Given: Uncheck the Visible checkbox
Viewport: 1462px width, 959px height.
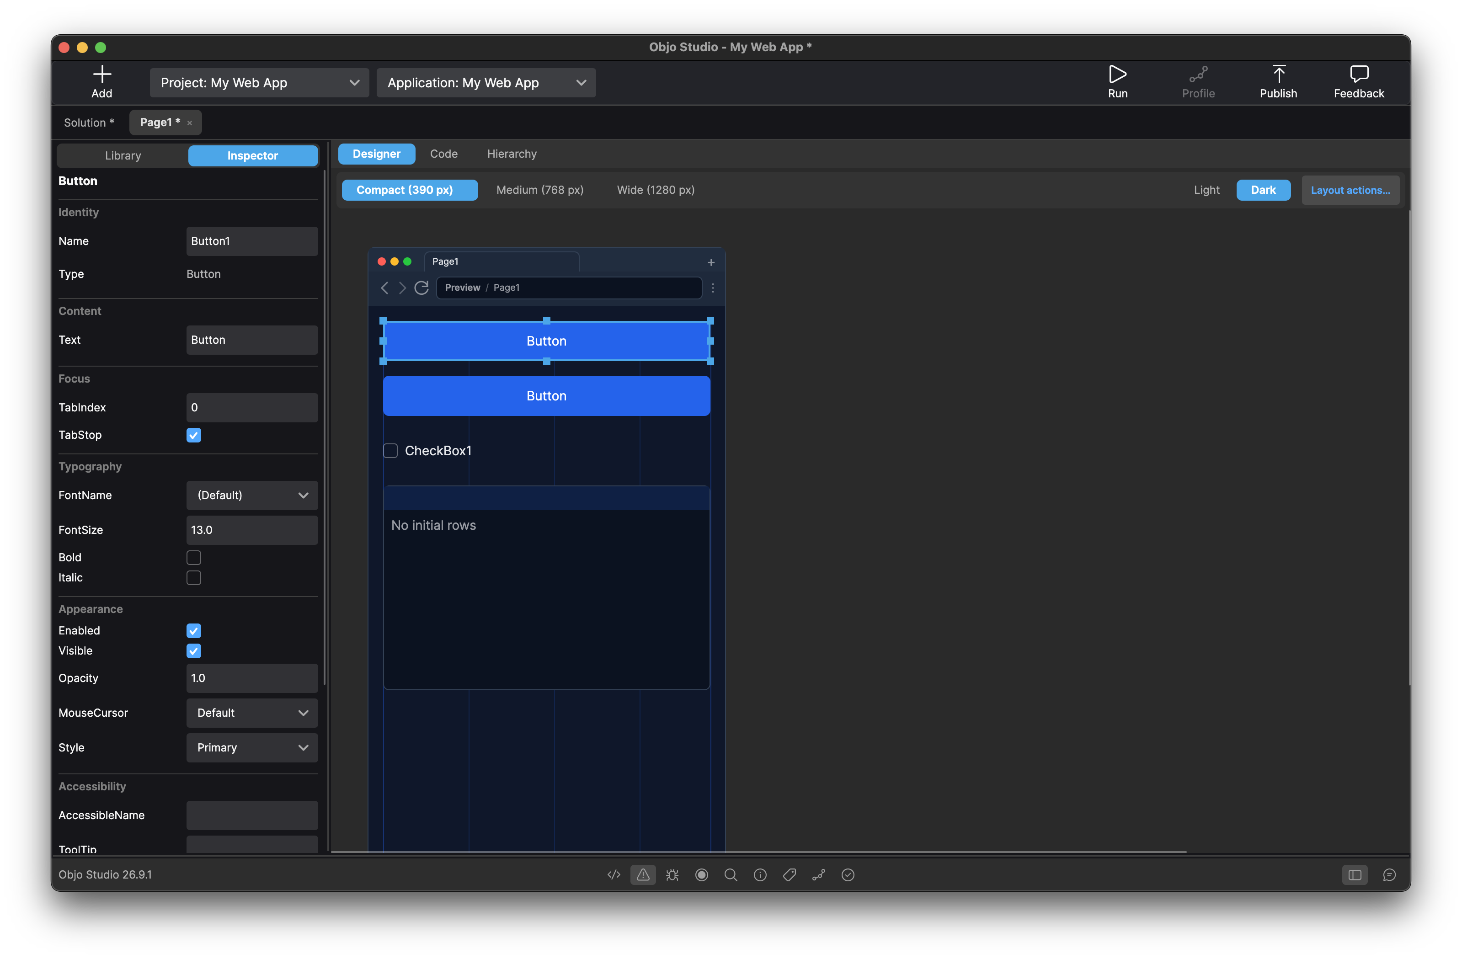Looking at the screenshot, I should click(193, 650).
